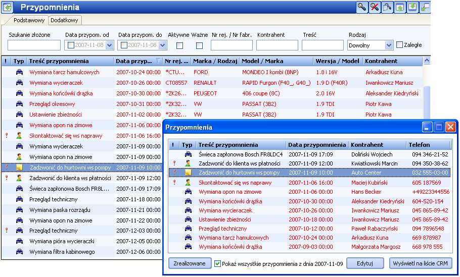This screenshot has width=460, height=277.
Task: Enable the Zaległe checkbox
Action: pyautogui.click(x=399, y=45)
